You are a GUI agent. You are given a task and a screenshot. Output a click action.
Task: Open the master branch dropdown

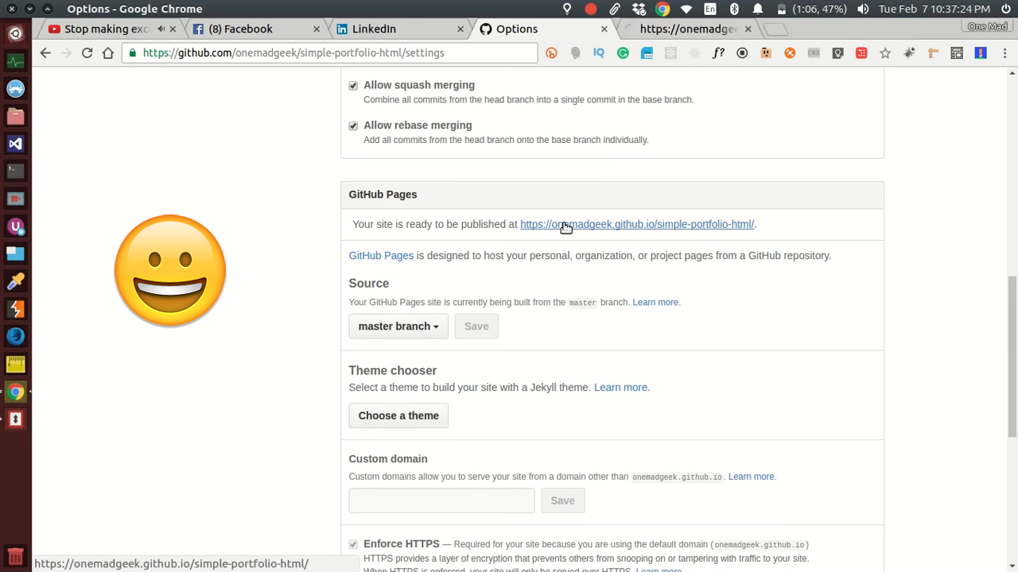click(398, 326)
